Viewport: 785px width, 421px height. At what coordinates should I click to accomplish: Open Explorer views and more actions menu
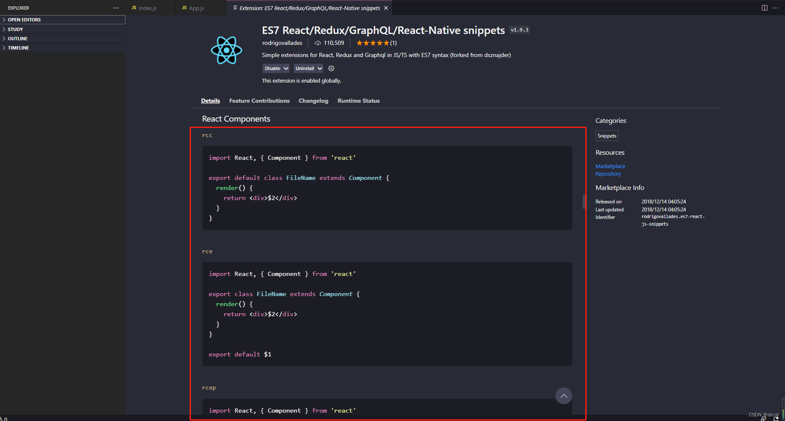tap(116, 8)
